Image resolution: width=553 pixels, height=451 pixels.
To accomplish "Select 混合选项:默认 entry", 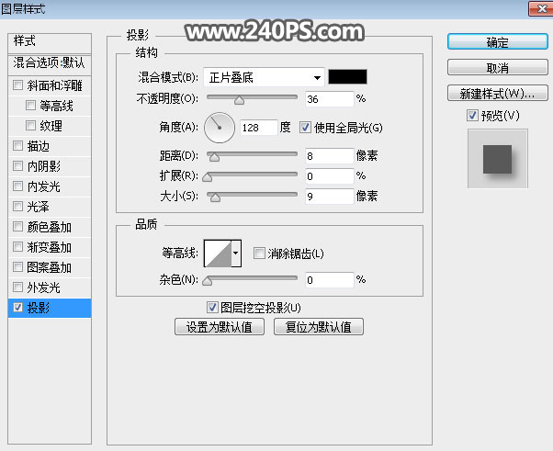I will tap(50, 64).
